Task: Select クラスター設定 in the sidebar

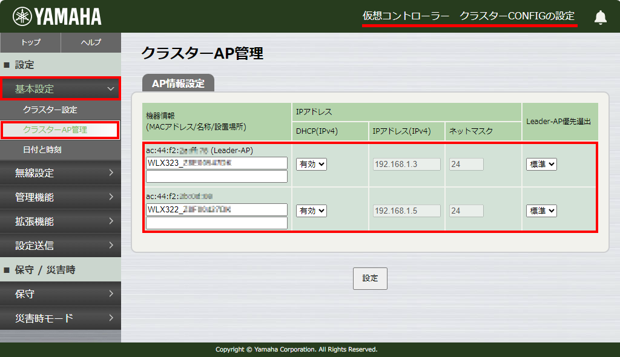Action: 60,110
